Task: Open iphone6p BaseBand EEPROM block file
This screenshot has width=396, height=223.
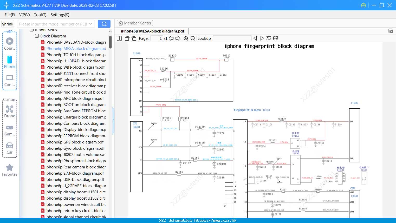Action: click(x=73, y=111)
